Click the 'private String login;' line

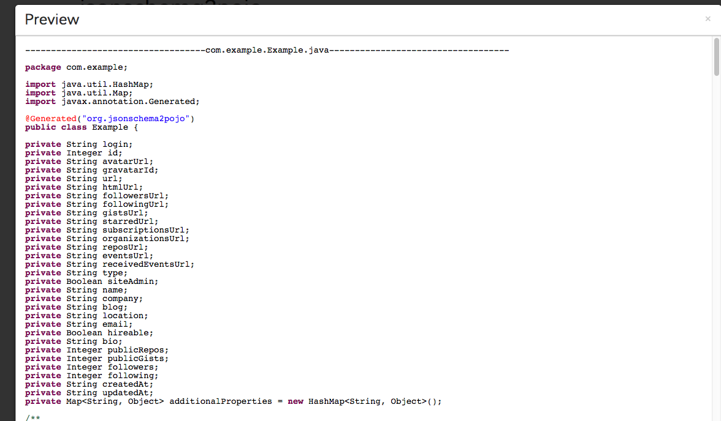78,144
